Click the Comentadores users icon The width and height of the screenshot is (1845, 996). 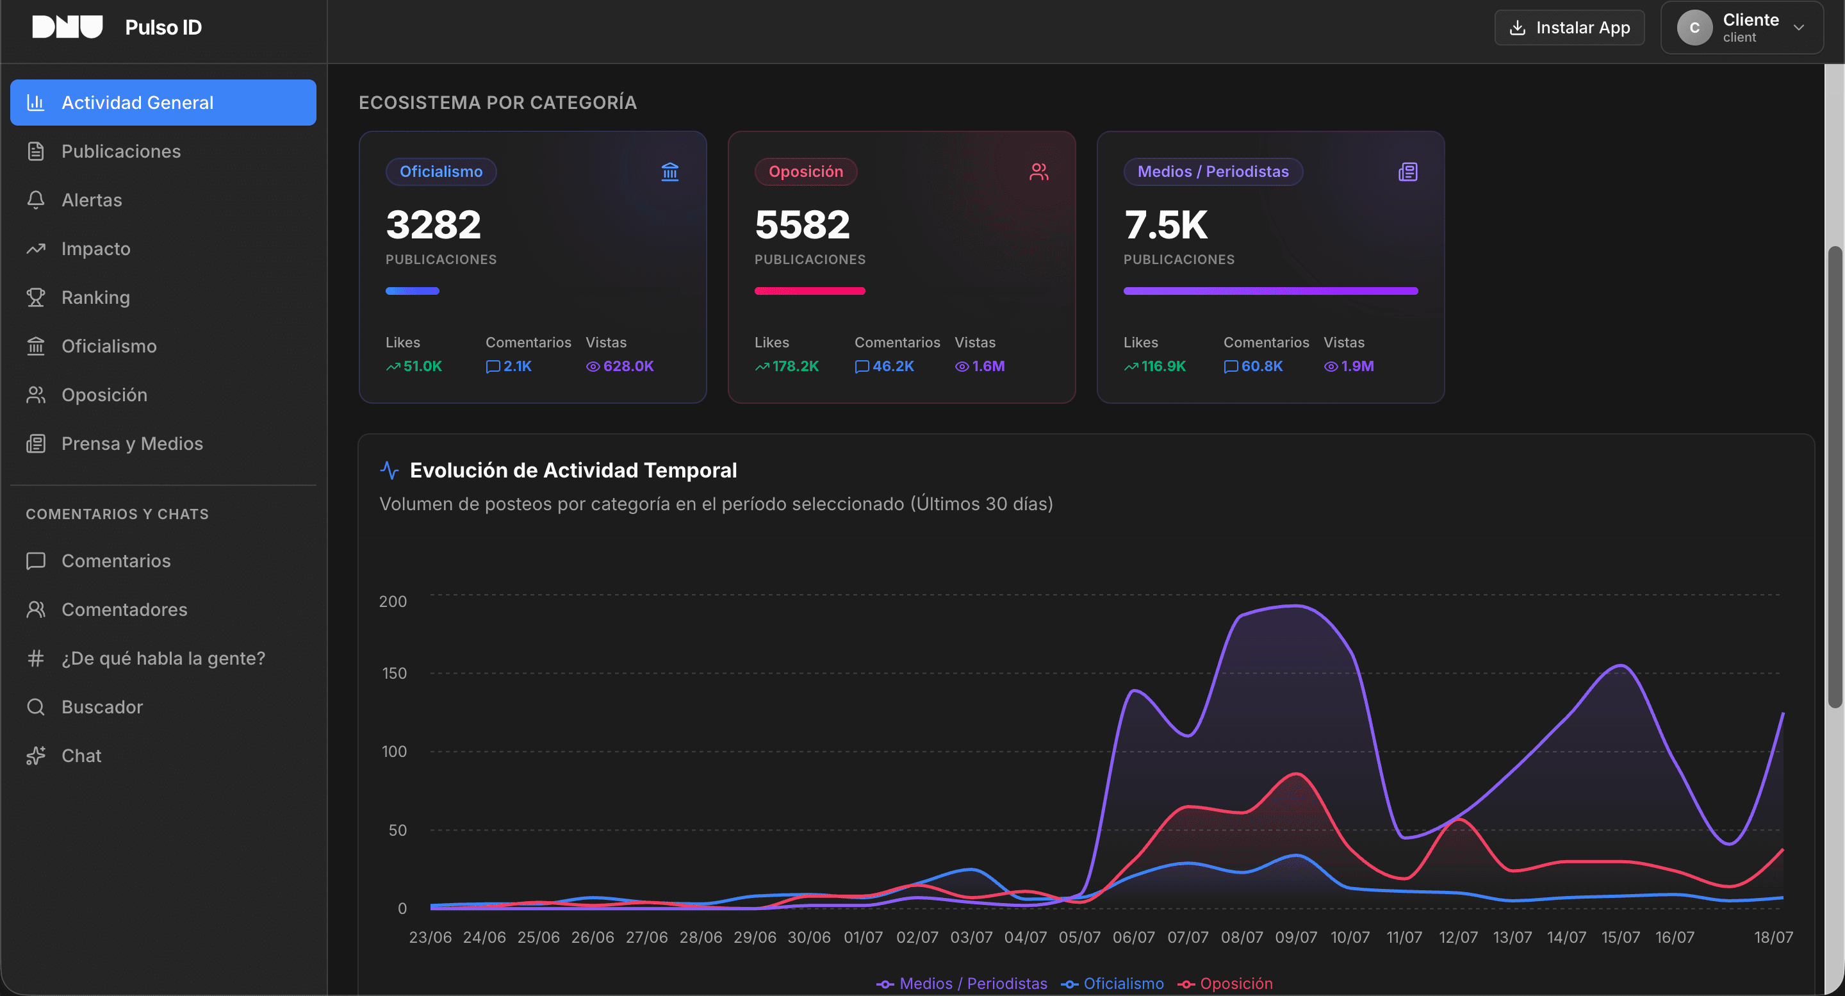[x=36, y=610]
